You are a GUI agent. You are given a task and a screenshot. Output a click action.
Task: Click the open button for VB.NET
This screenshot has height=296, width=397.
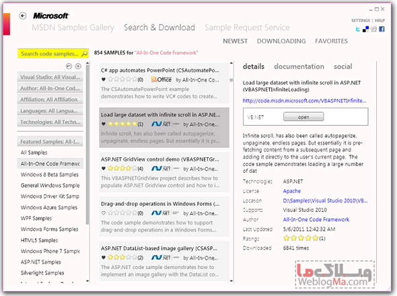click(303, 117)
